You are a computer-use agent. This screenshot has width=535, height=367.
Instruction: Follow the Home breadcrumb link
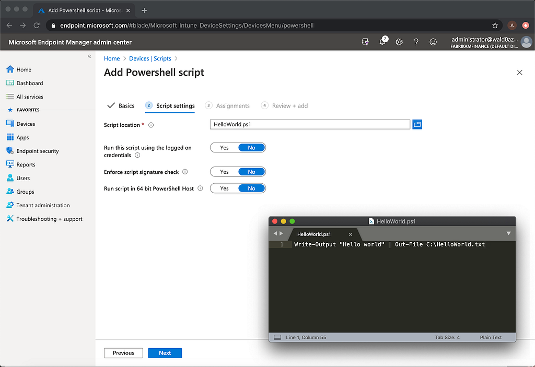pos(112,58)
